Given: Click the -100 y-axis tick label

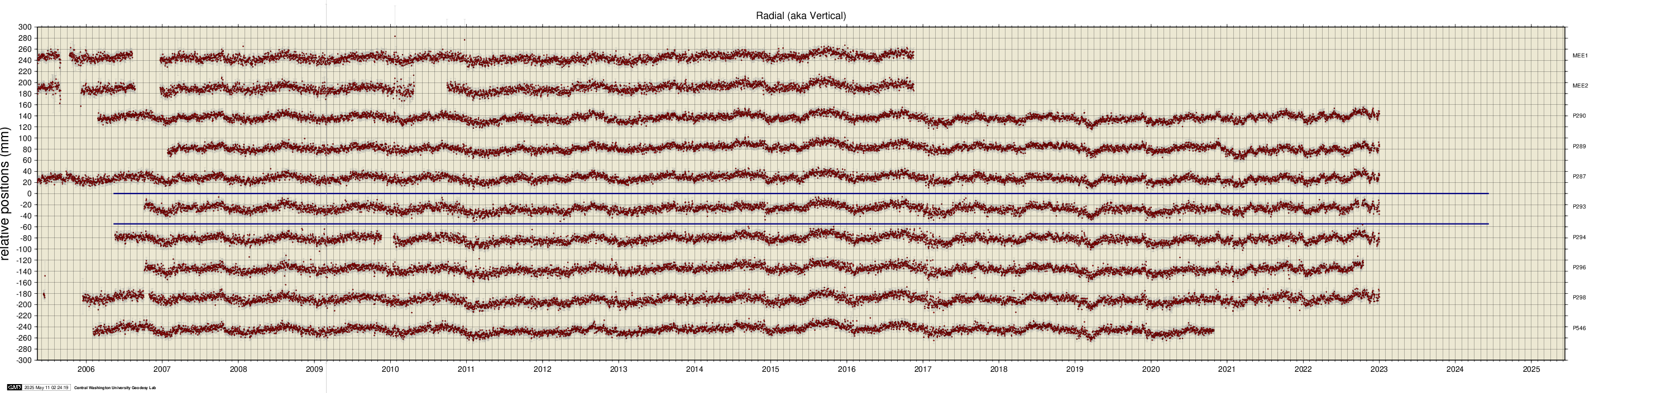Looking at the screenshot, I should tap(23, 249).
